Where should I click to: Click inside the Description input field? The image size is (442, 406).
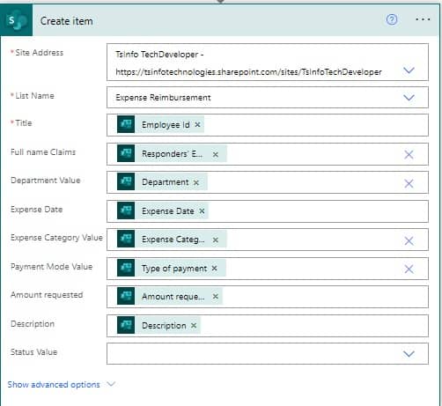click(268, 326)
